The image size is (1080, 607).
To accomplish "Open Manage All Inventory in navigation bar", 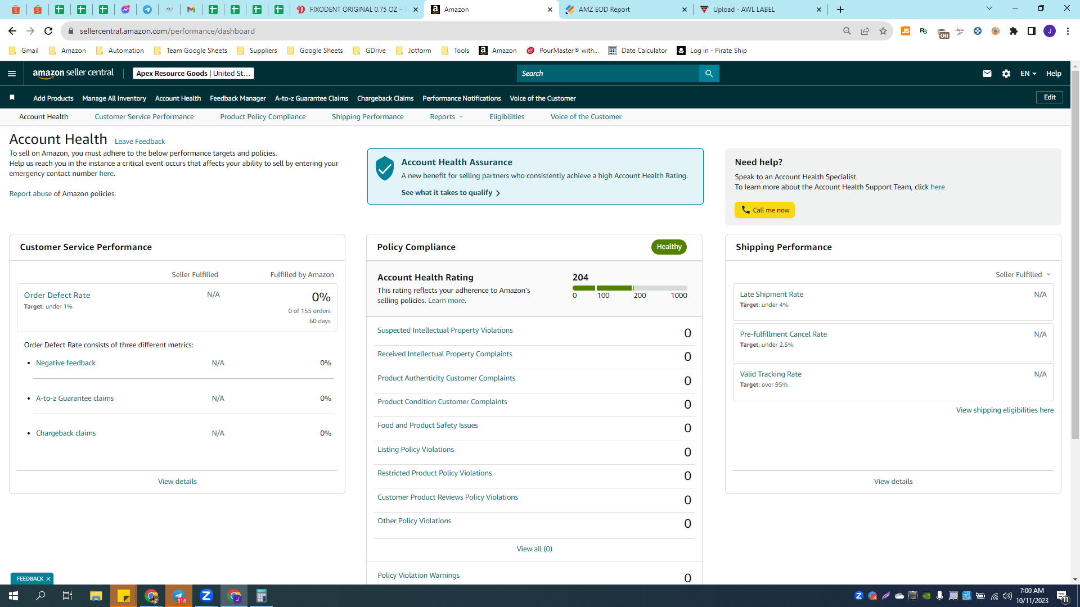I will click(x=114, y=98).
